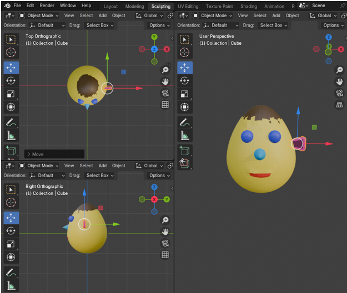The height and width of the screenshot is (293, 347).
Task: Select the Scale tool in the Right Orthographic viewport
Action: (x=11, y=244)
